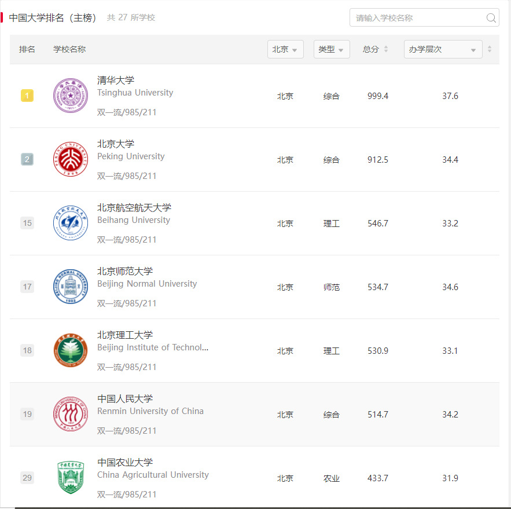Click Beijing Institute of Technology emblem
This screenshot has width=511, height=509.
point(71,350)
